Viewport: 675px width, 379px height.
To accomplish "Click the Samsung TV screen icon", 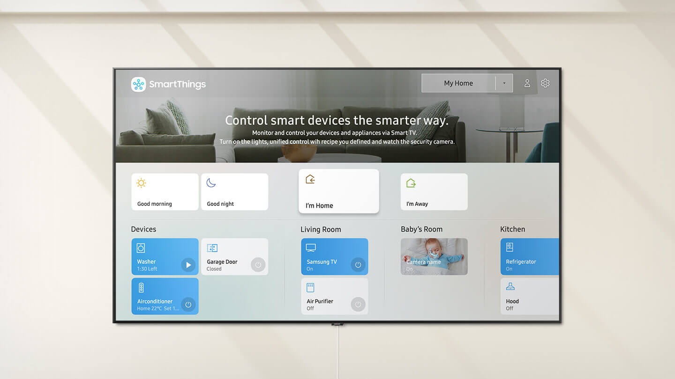I will pyautogui.click(x=311, y=248).
